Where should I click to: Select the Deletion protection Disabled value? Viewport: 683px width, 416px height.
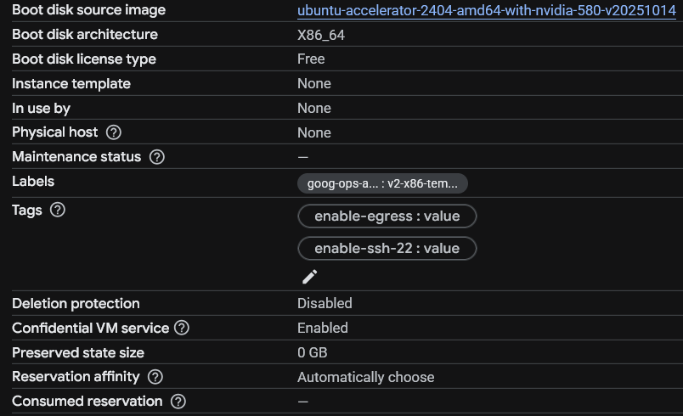(x=325, y=303)
